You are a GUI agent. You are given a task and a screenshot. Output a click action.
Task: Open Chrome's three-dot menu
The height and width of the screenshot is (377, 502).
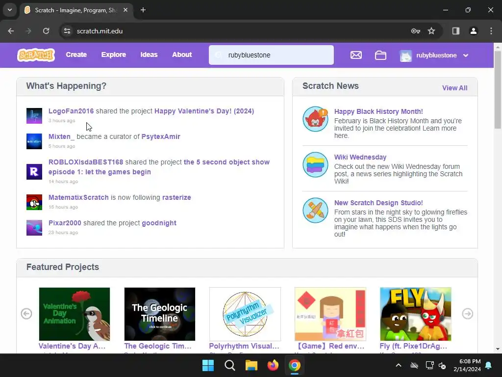(491, 31)
